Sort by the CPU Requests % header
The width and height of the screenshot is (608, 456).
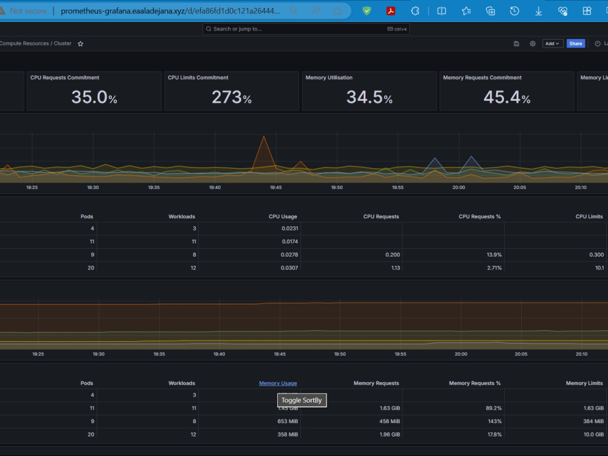click(480, 217)
